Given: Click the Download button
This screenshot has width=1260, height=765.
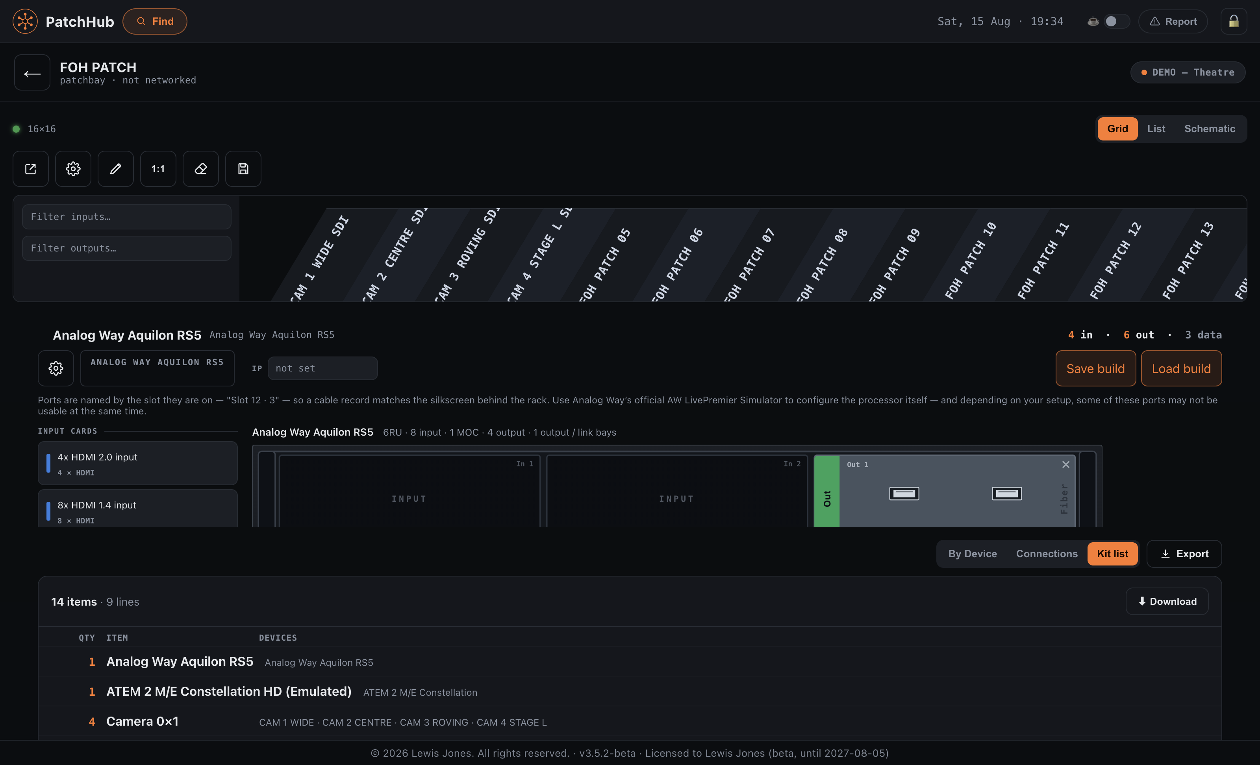Looking at the screenshot, I should pyautogui.click(x=1167, y=601).
